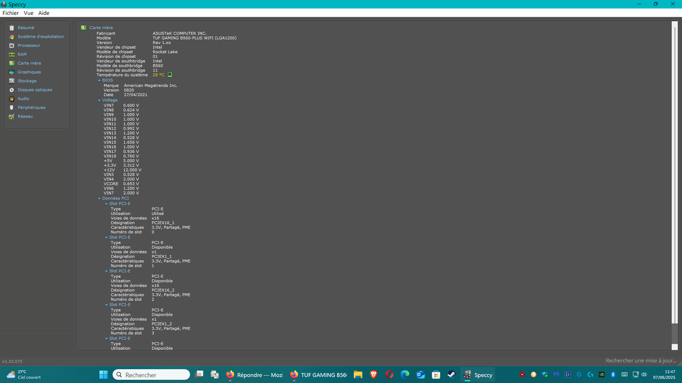Open the Fichier menu
The width and height of the screenshot is (682, 383).
11,13
